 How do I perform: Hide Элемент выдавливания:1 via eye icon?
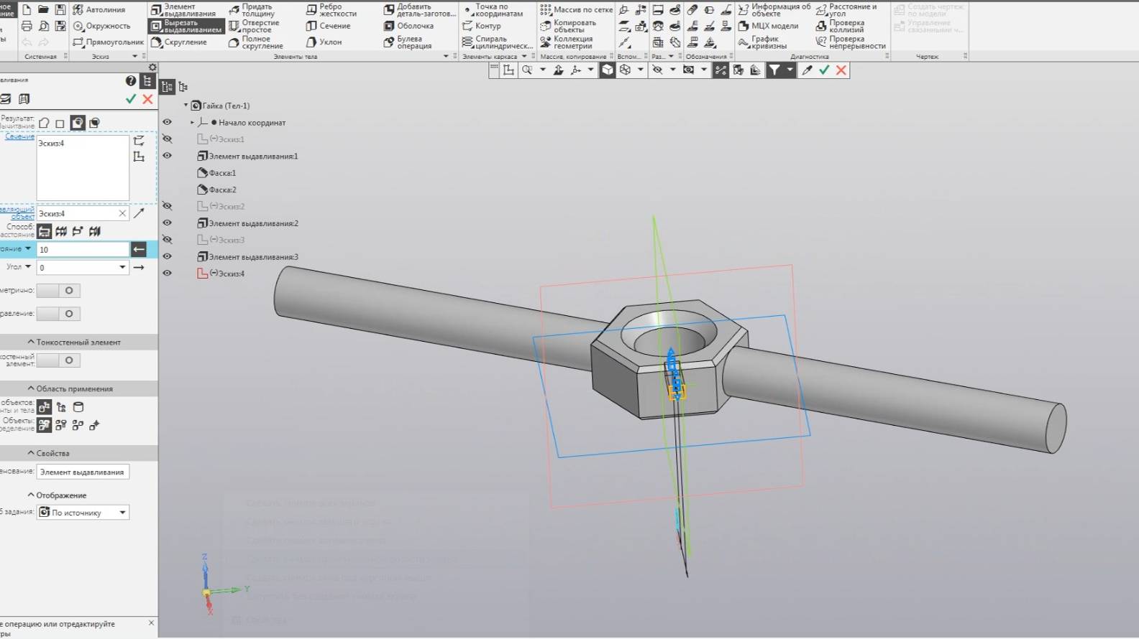[x=168, y=156]
